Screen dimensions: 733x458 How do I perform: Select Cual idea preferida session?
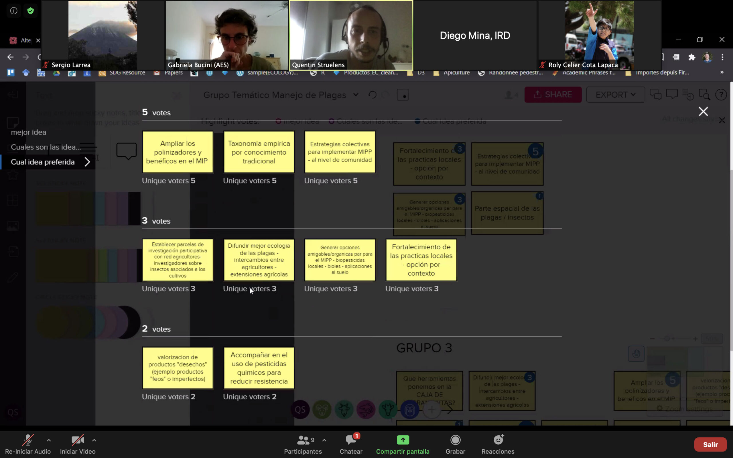43,162
